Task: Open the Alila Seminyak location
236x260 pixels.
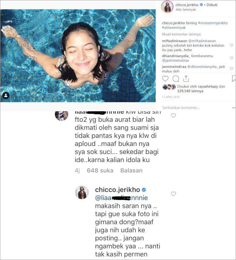Action: point(186,10)
